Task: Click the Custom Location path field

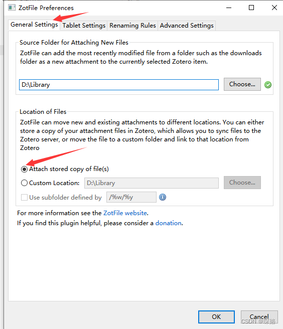Action: (x=152, y=183)
